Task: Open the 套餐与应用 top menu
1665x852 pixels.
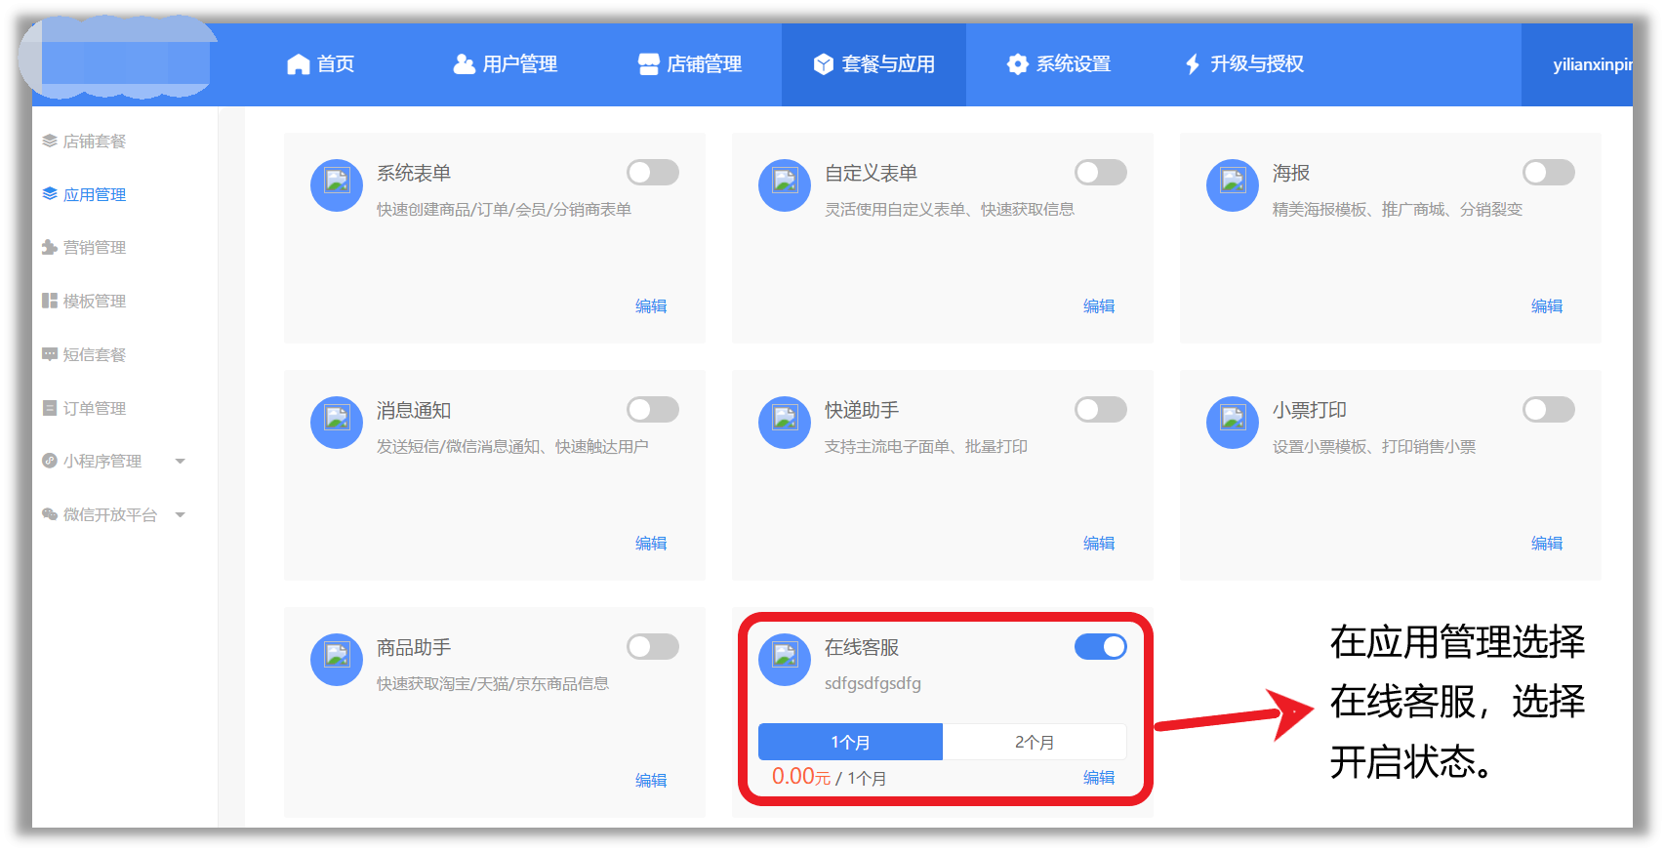Action: pos(873,64)
